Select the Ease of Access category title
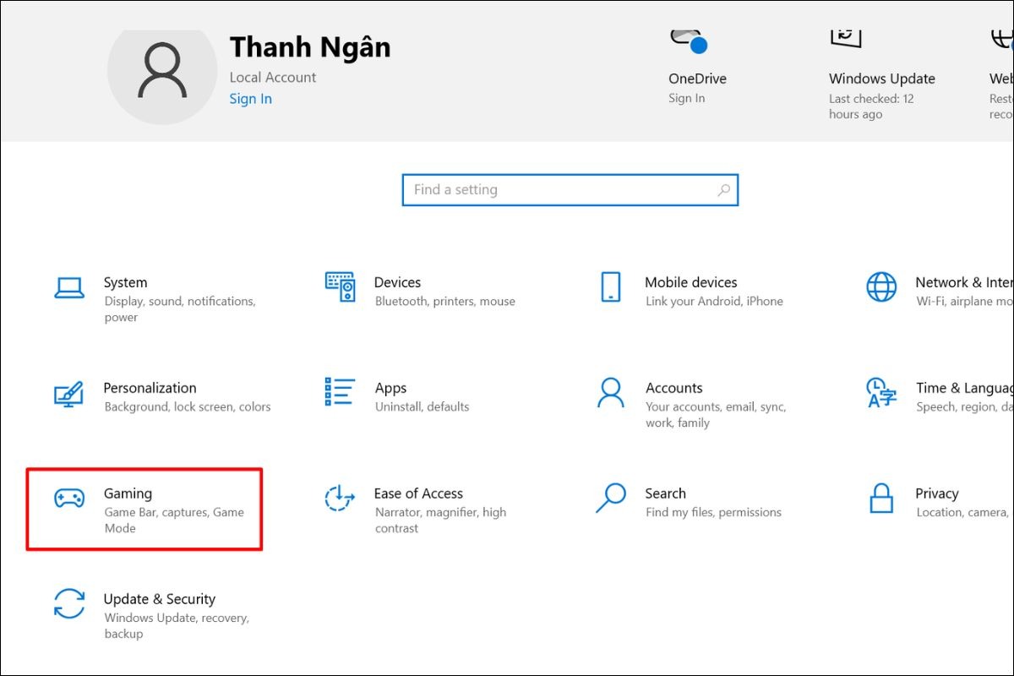This screenshot has height=676, width=1014. (x=418, y=493)
